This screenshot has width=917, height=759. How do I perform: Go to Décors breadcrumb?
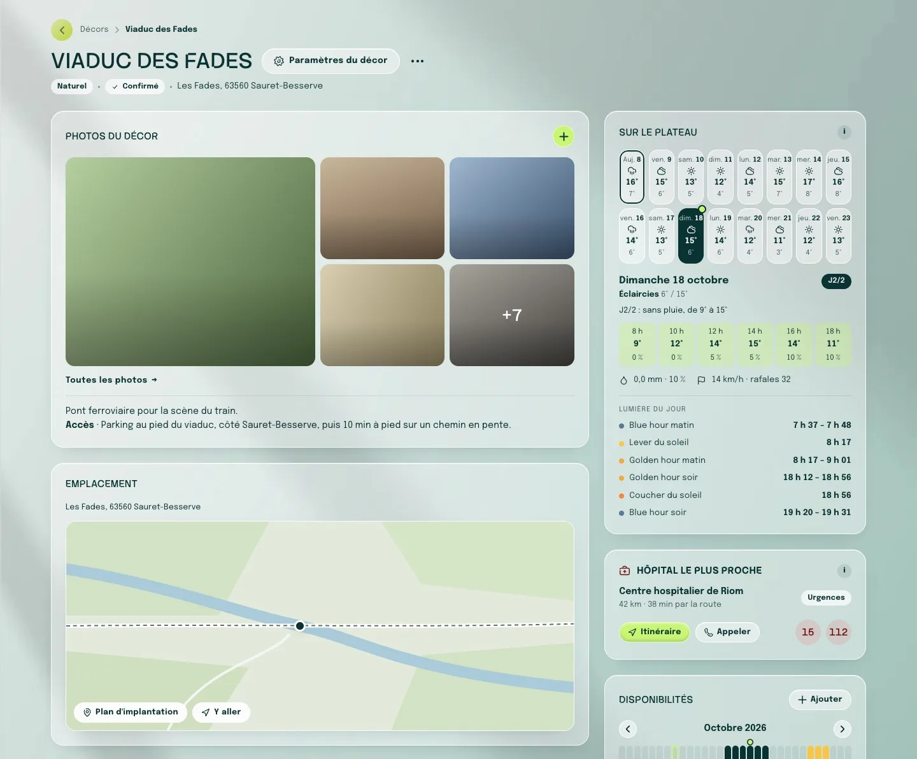[x=94, y=29]
